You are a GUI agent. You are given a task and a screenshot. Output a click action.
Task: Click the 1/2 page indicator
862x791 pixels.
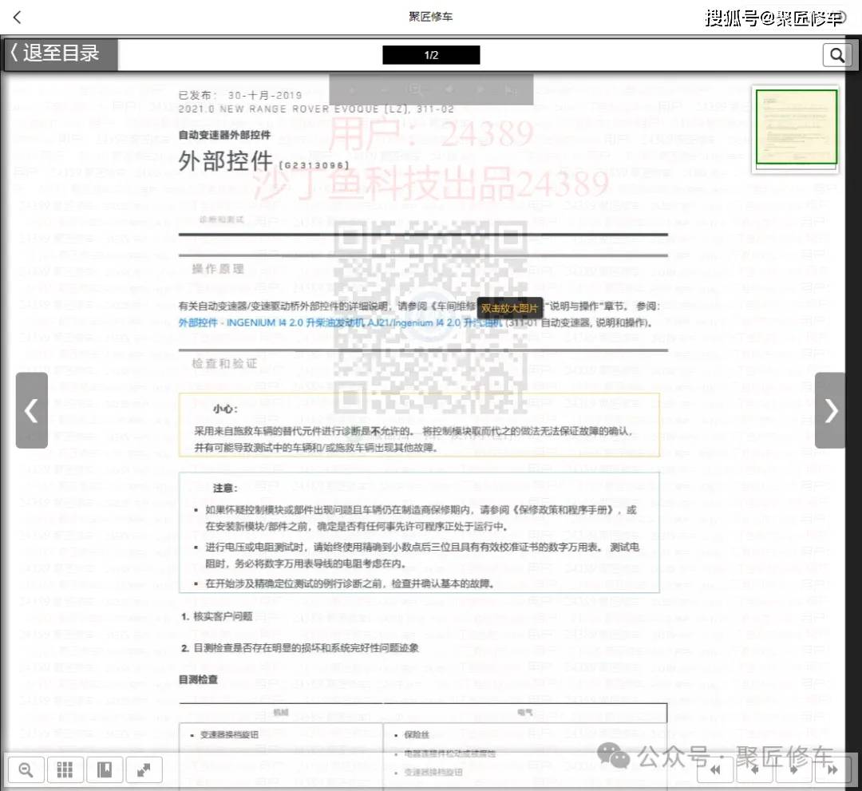point(431,55)
